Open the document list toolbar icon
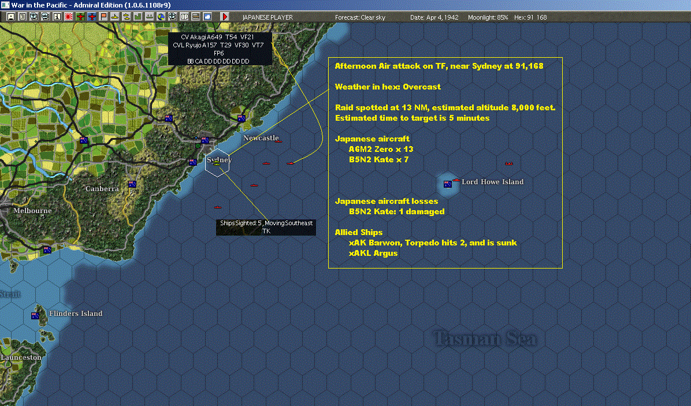691x406 pixels. 23,17
